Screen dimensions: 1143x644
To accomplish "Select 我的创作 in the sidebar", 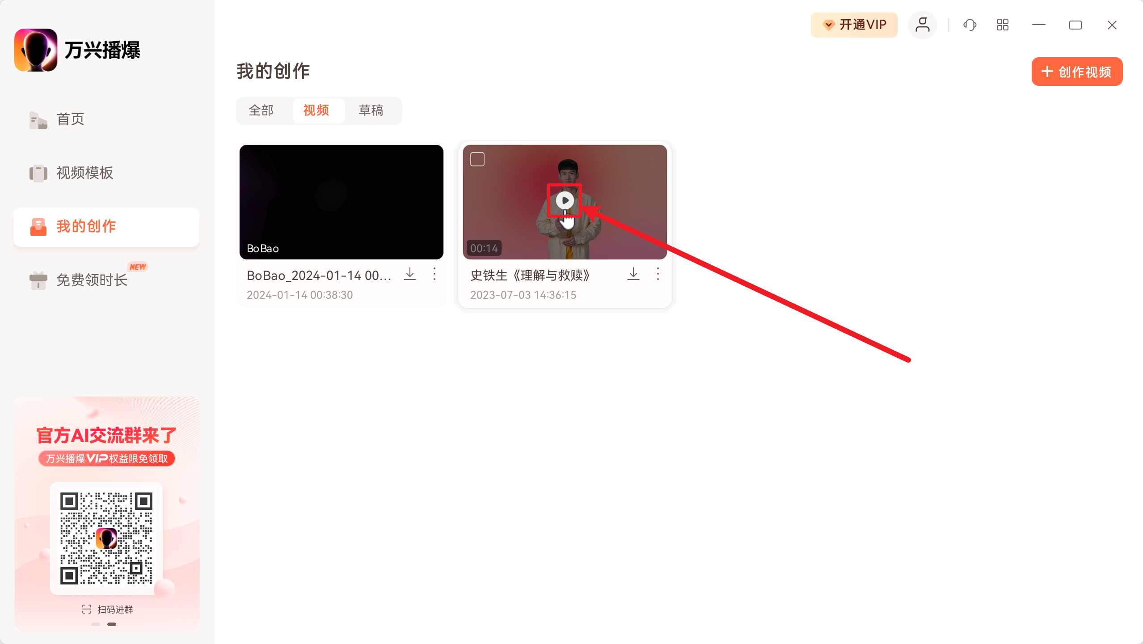I will click(106, 227).
